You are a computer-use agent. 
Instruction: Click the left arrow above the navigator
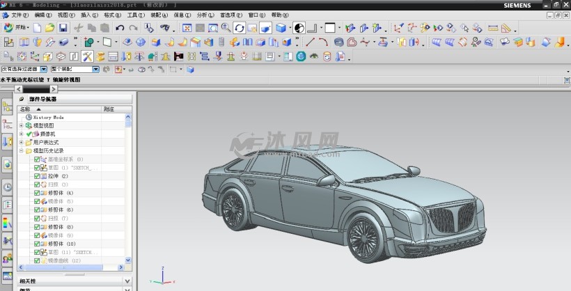tap(19, 89)
